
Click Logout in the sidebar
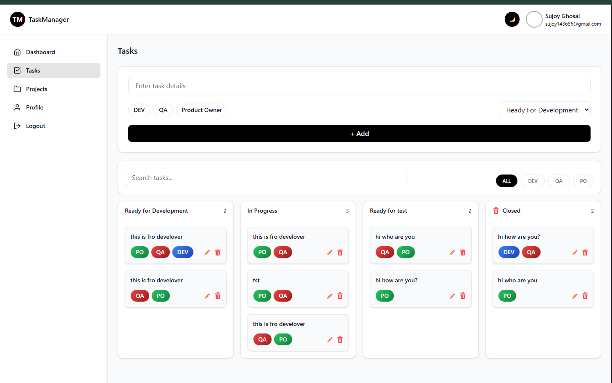point(35,125)
